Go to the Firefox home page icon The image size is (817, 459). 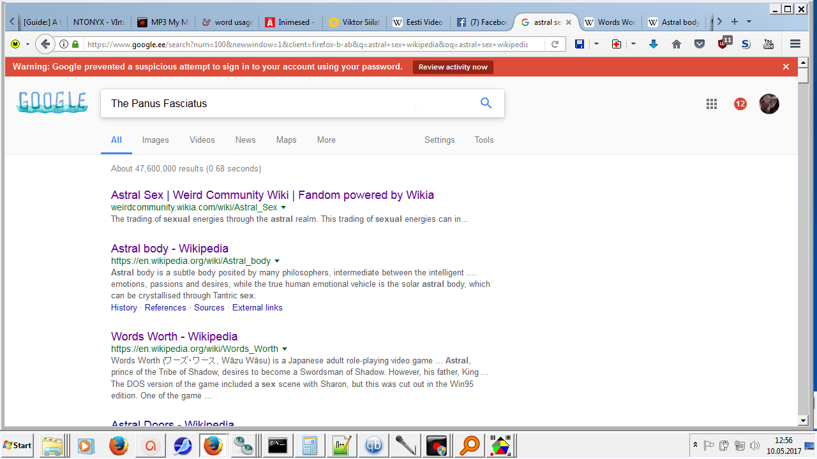tap(677, 44)
